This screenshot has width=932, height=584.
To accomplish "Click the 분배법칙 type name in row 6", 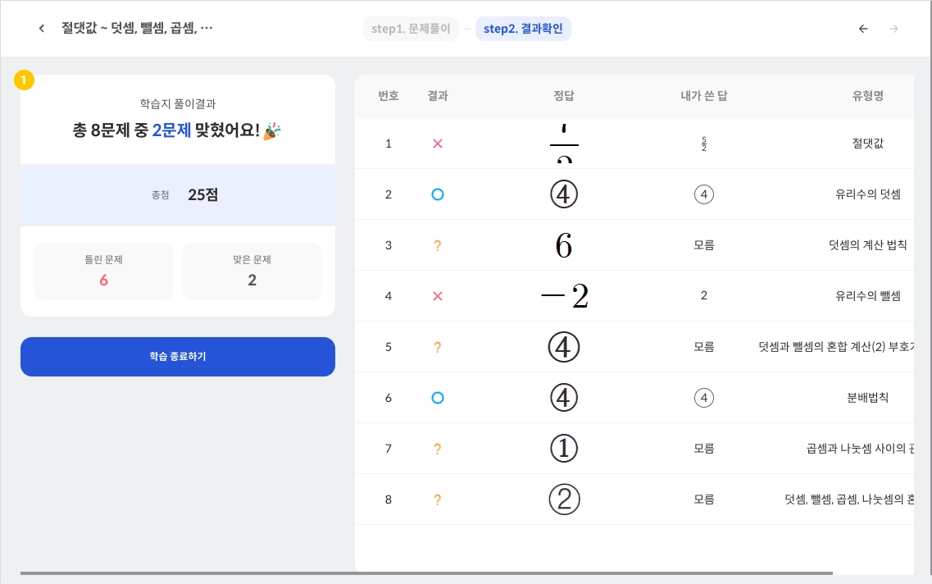I will pos(867,398).
